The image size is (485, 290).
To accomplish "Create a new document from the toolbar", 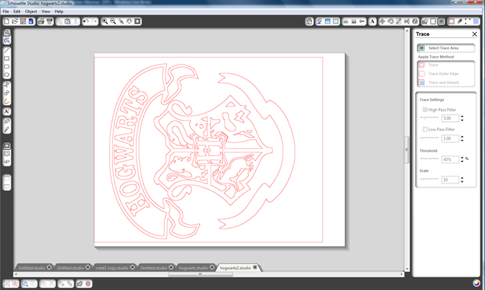I will [6, 21].
